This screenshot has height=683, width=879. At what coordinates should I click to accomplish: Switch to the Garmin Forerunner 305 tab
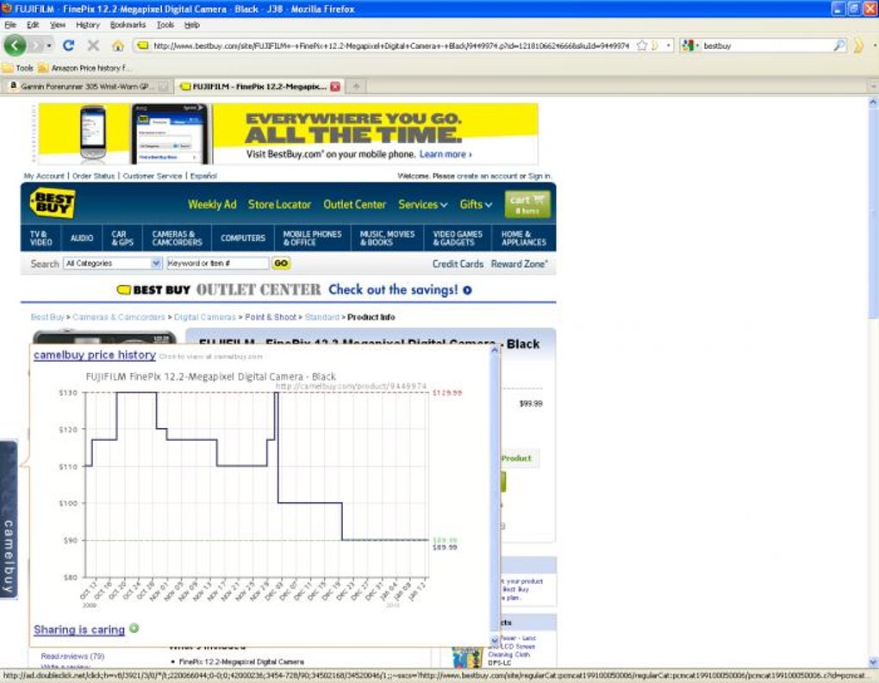point(86,86)
